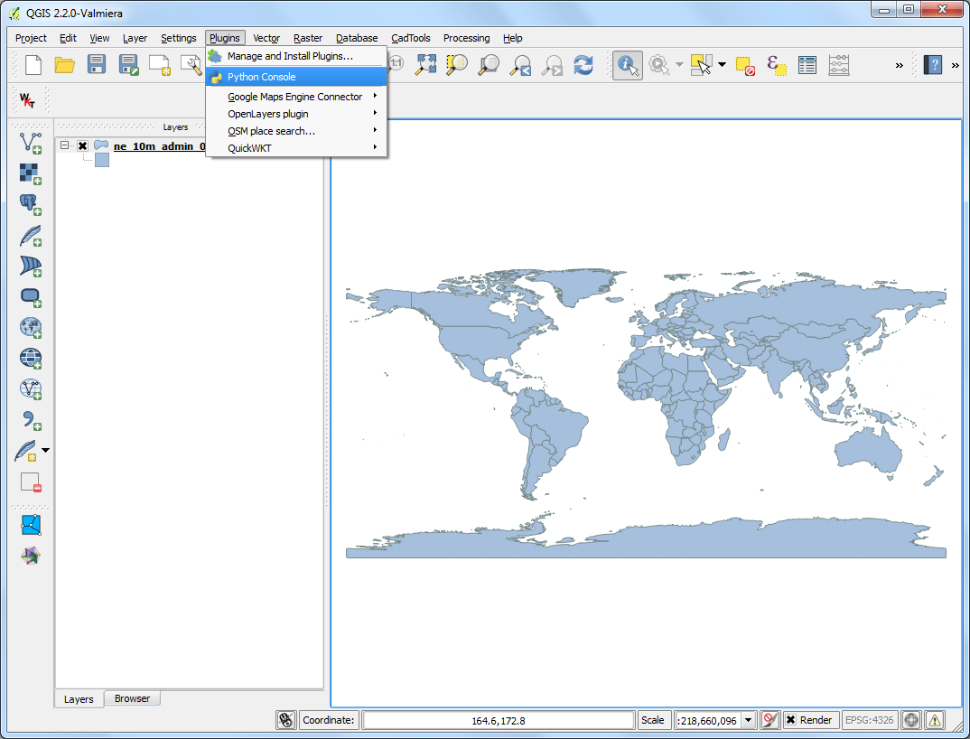Image resolution: width=970 pixels, height=739 pixels.
Task: Click the Add Delimited Text Layer comma icon
Action: click(x=31, y=420)
